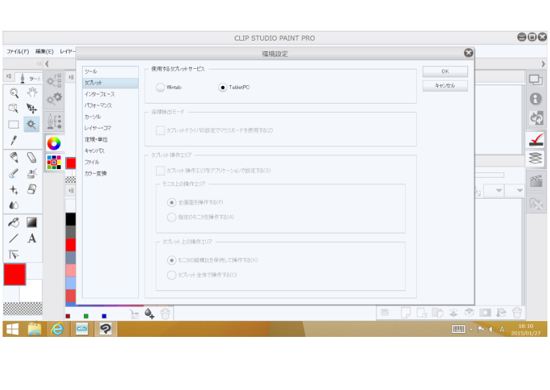Select the Correct line tool

14,254
